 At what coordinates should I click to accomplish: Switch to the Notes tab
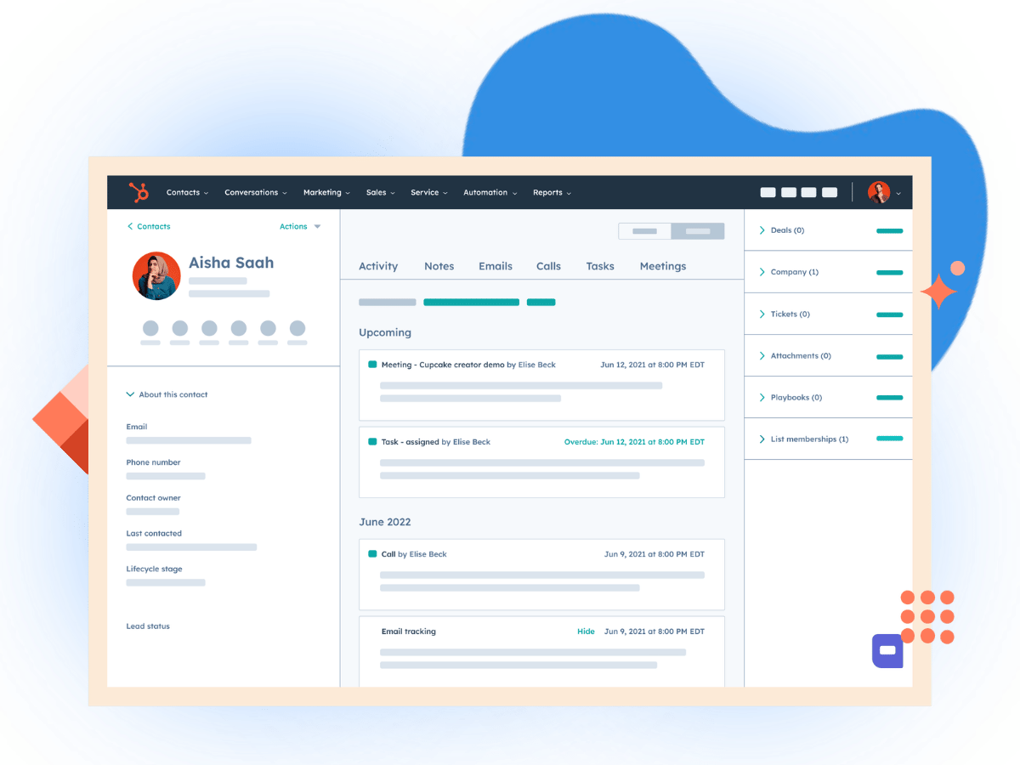click(x=439, y=266)
